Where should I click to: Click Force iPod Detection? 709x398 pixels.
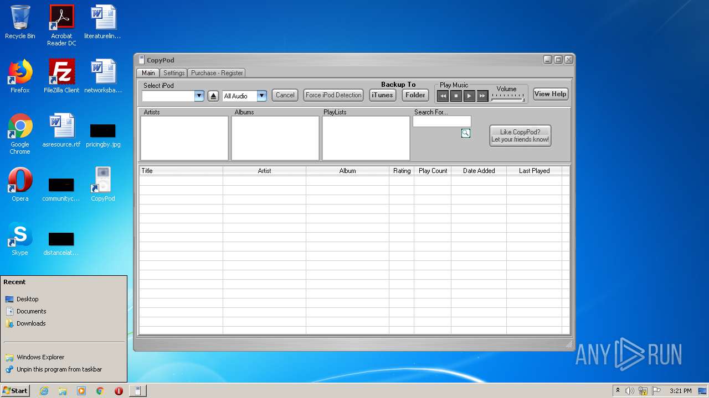tap(333, 95)
